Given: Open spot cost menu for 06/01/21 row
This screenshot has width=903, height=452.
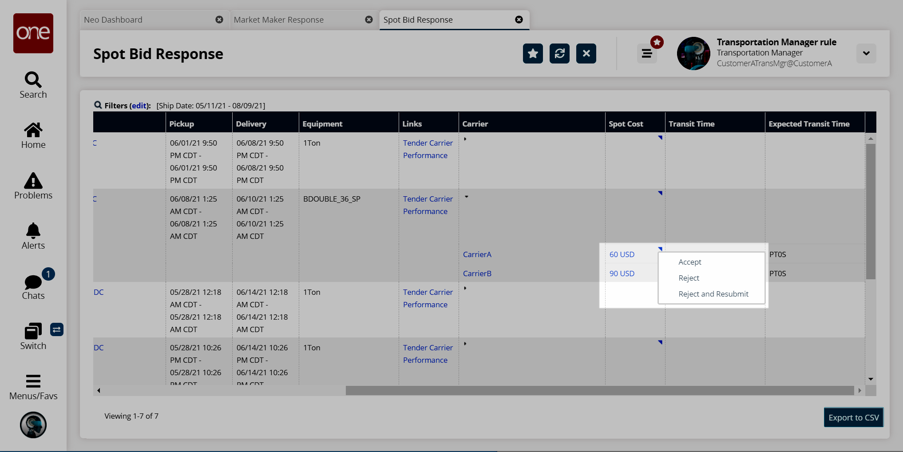Looking at the screenshot, I should [661, 138].
